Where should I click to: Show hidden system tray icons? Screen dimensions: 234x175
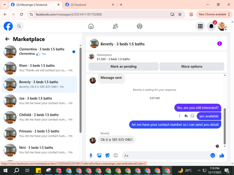pos(199,171)
